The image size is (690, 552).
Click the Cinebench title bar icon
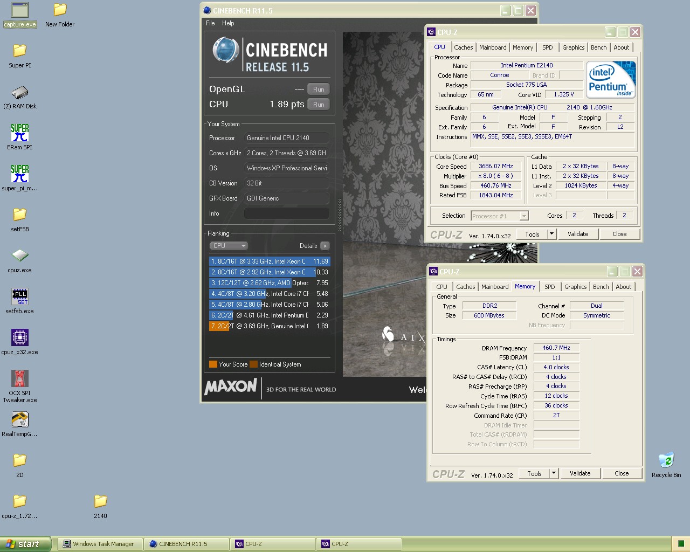[x=208, y=10]
